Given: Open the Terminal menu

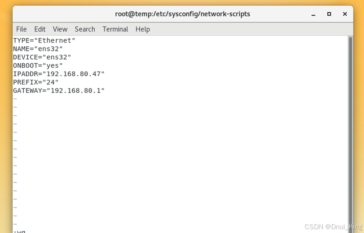Looking at the screenshot, I should coord(115,29).
